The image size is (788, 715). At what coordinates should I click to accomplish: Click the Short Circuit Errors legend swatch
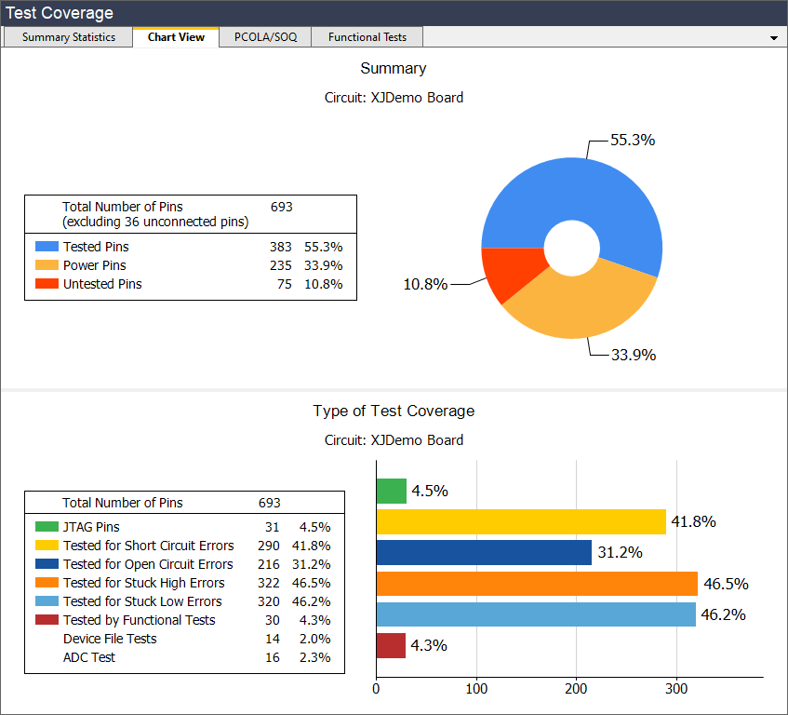47,546
